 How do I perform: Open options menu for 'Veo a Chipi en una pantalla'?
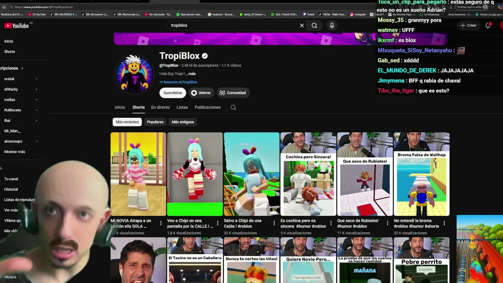(x=218, y=223)
